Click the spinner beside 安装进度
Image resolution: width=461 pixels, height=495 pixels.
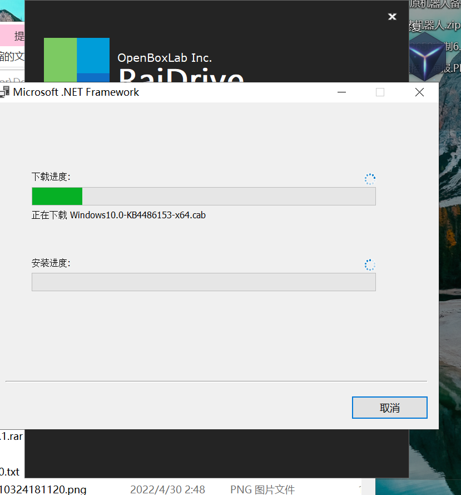370,265
